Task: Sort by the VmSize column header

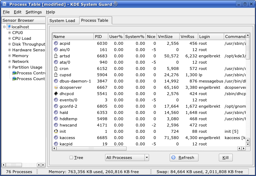Action: pos(168,36)
